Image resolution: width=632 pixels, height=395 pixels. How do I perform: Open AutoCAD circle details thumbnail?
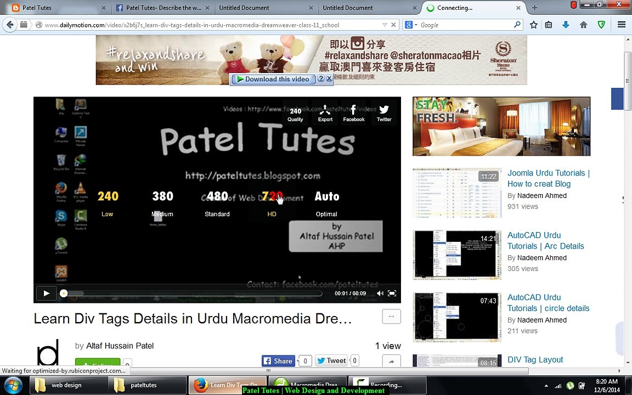tap(457, 317)
